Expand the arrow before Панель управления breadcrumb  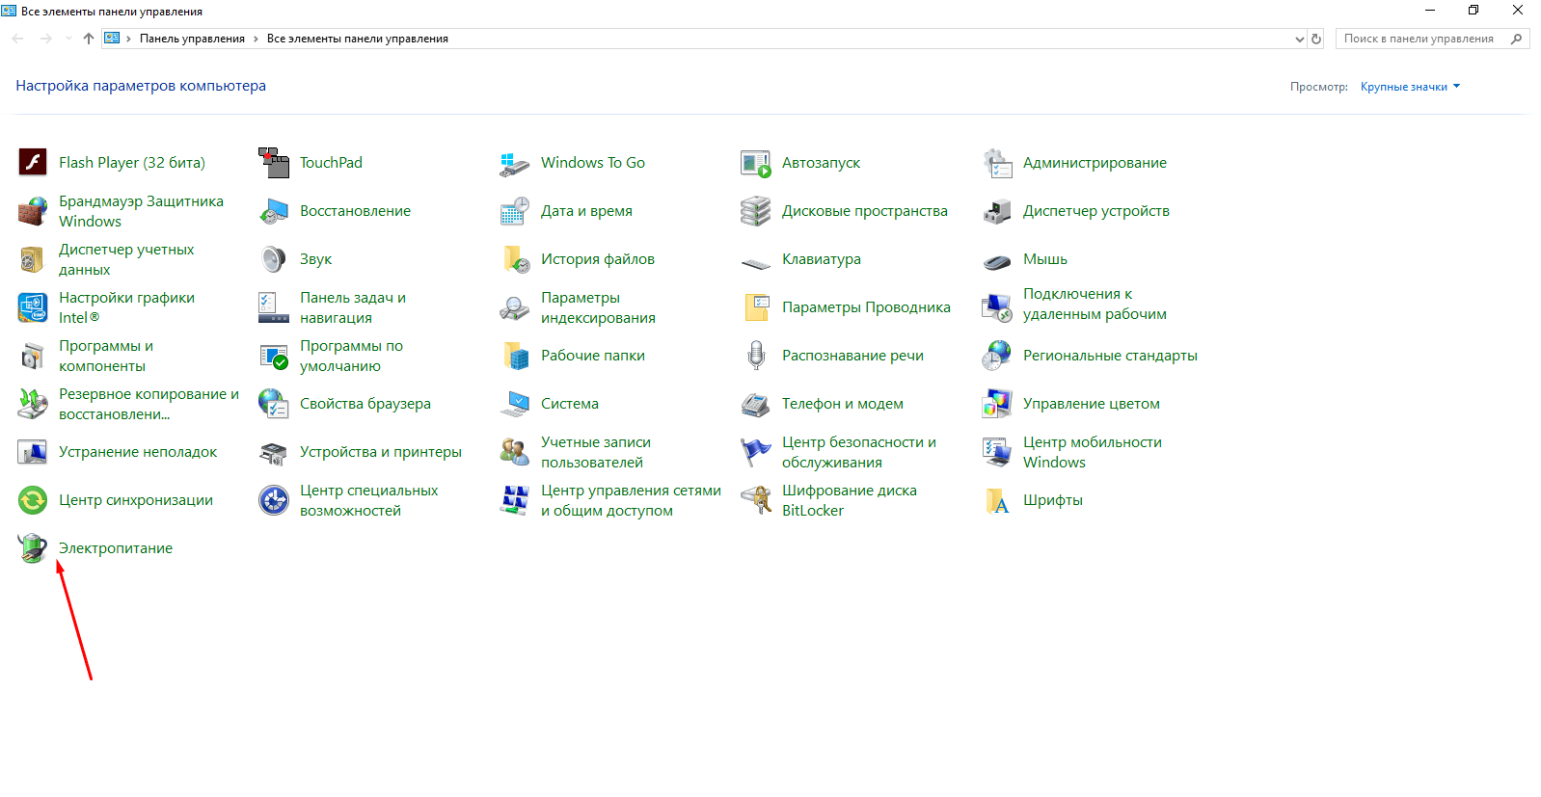[128, 39]
